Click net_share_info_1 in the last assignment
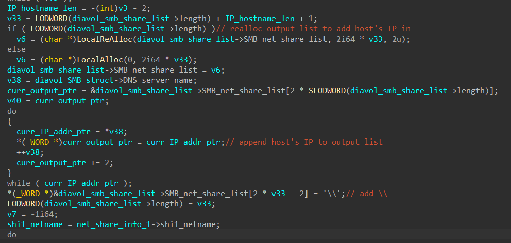Viewport: 511px width, 243px height. click(x=113, y=225)
